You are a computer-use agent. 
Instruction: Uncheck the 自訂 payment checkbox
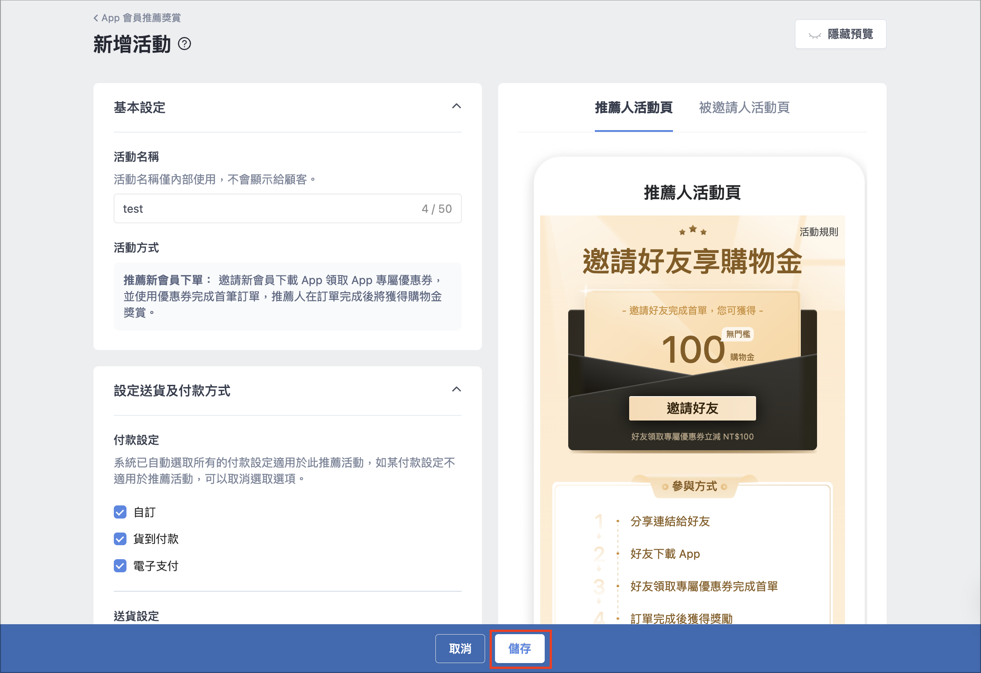pos(120,512)
